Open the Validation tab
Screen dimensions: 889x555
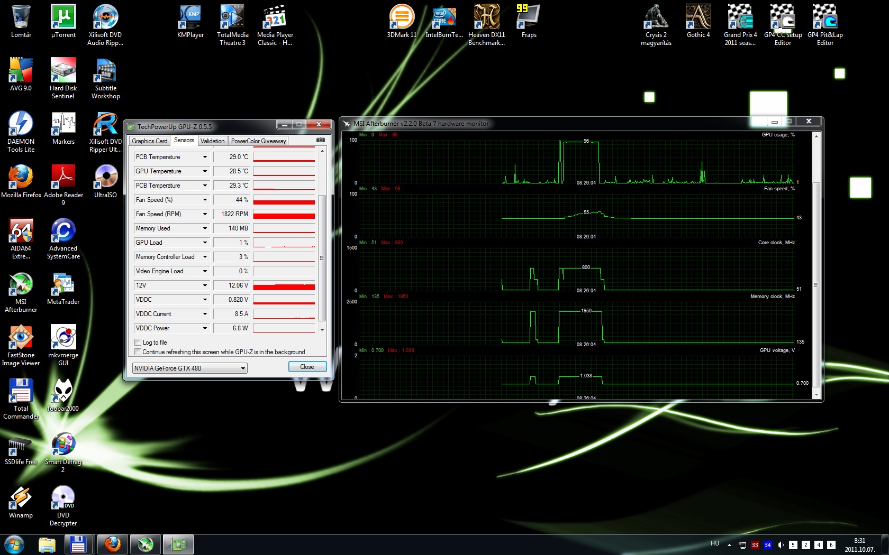(x=213, y=141)
